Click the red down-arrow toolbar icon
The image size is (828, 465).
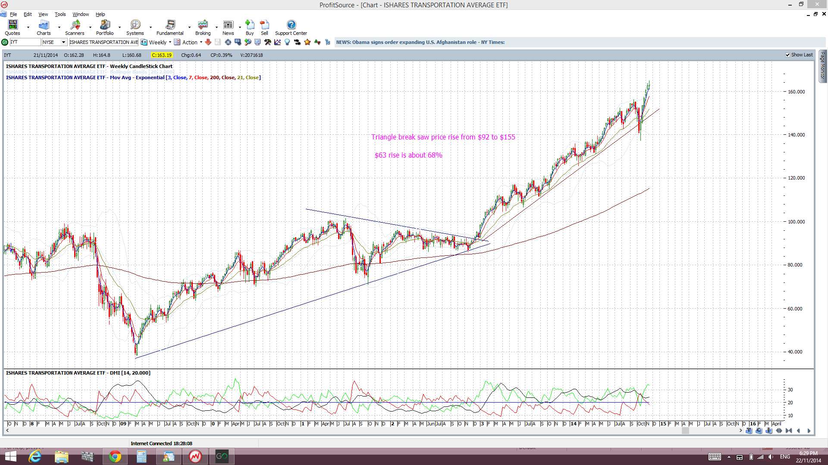[208, 42]
